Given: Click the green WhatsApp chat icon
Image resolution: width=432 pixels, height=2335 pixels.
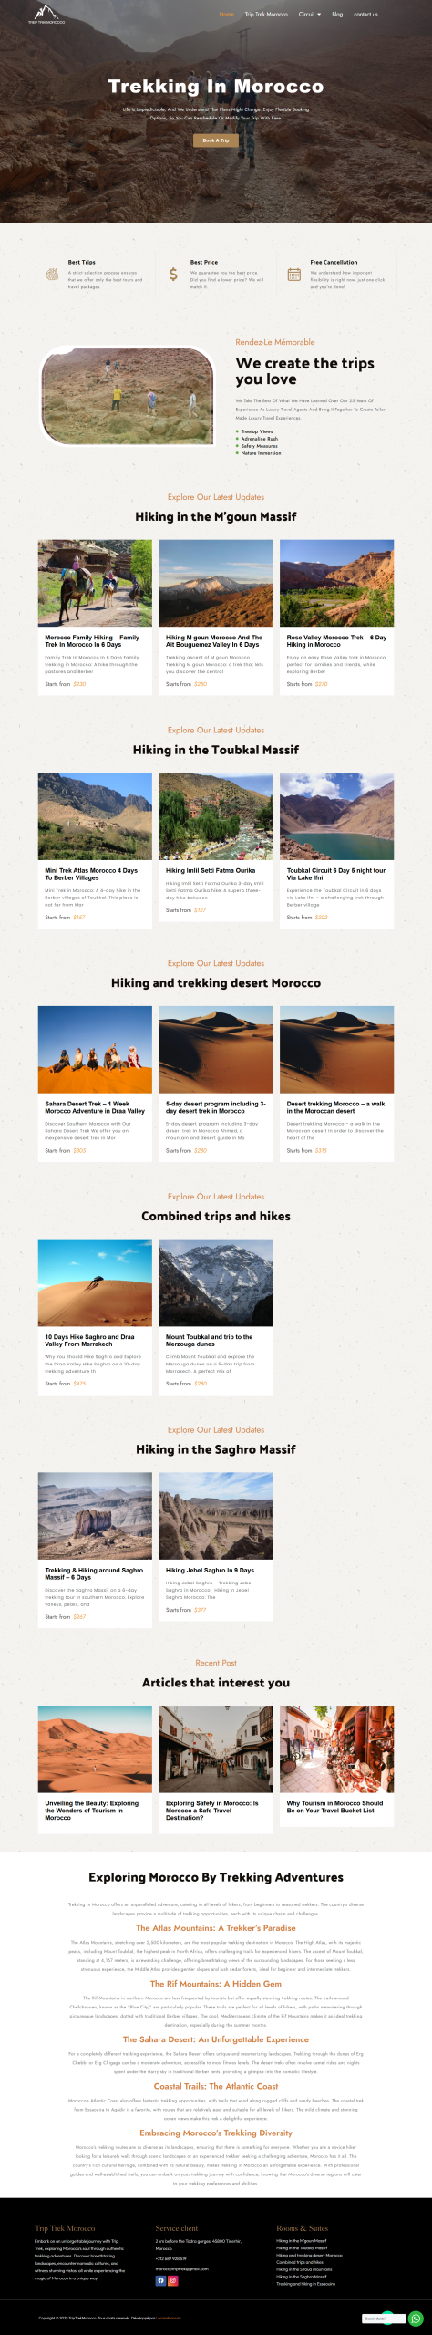Looking at the screenshot, I should click(416, 2318).
